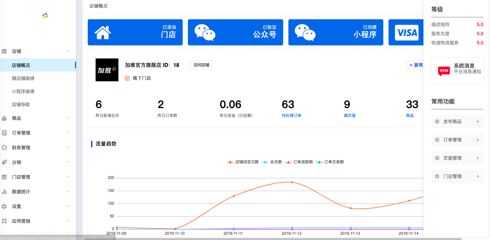Click the circle icon beside 发布商品
Viewport: 490px width, 240px height.
437,121
